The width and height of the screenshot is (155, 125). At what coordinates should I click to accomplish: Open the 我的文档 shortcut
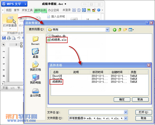(35, 66)
